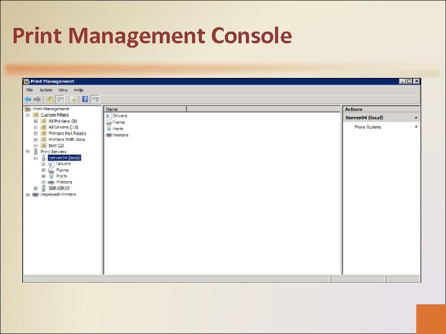Toggle the Show/Hide Console Tree toolbar icon
Image resolution: width=446 pixels, height=334 pixels.
(59, 100)
